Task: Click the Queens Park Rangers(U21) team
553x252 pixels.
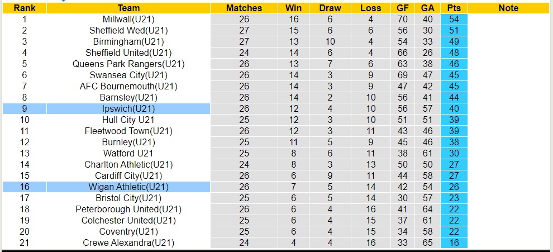Action: [128, 64]
